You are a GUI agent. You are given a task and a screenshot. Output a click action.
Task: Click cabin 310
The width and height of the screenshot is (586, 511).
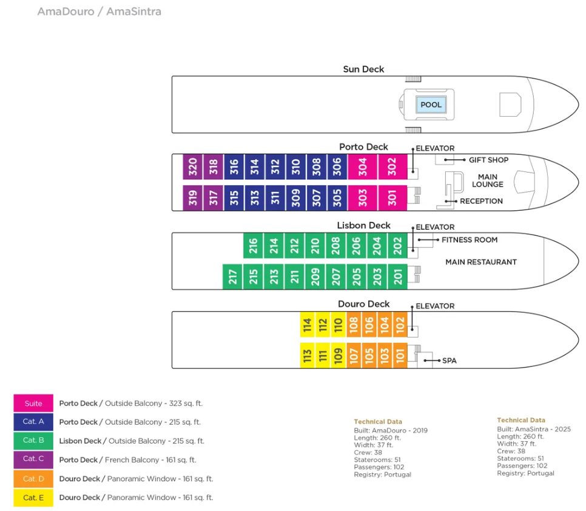(295, 166)
